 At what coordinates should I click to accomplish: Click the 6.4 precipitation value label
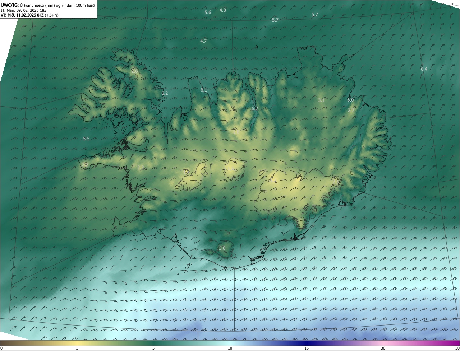coord(424,69)
